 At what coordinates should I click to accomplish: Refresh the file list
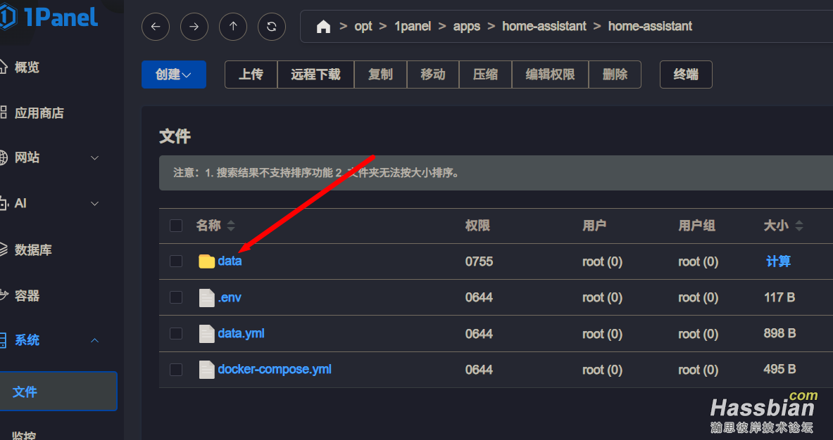(x=272, y=27)
